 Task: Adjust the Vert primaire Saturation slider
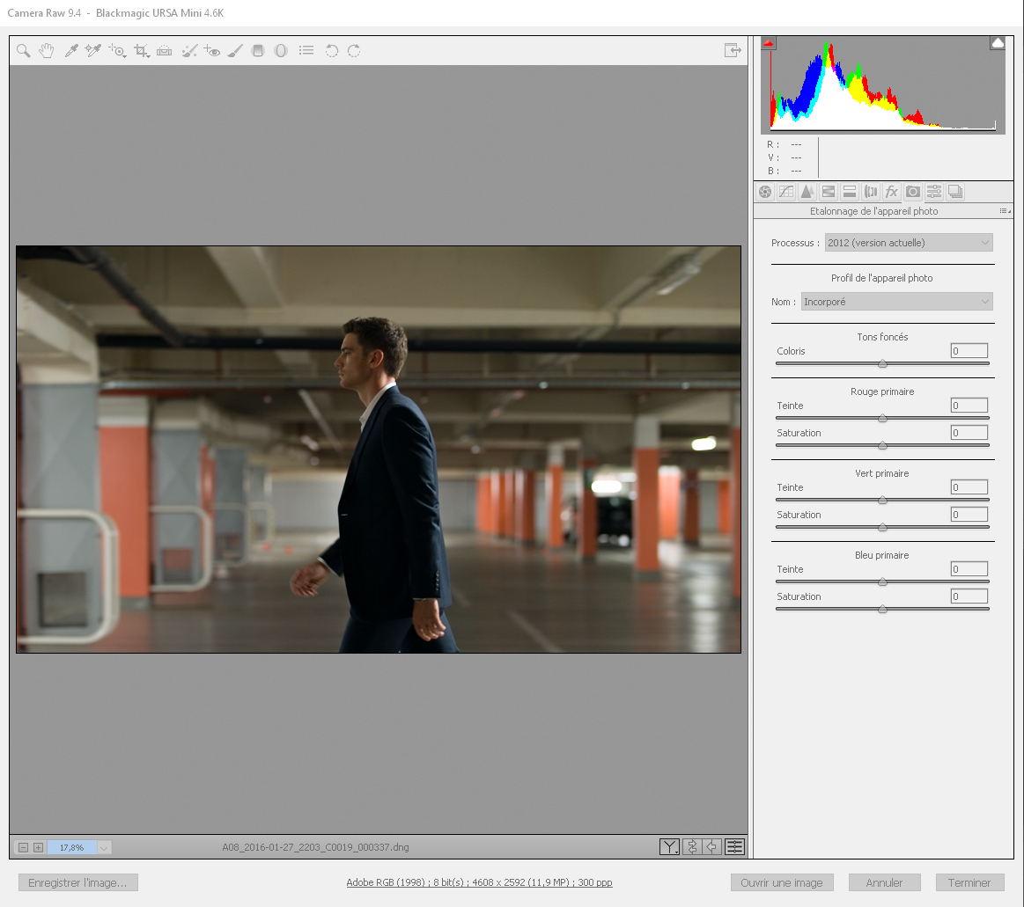pyautogui.click(x=882, y=527)
